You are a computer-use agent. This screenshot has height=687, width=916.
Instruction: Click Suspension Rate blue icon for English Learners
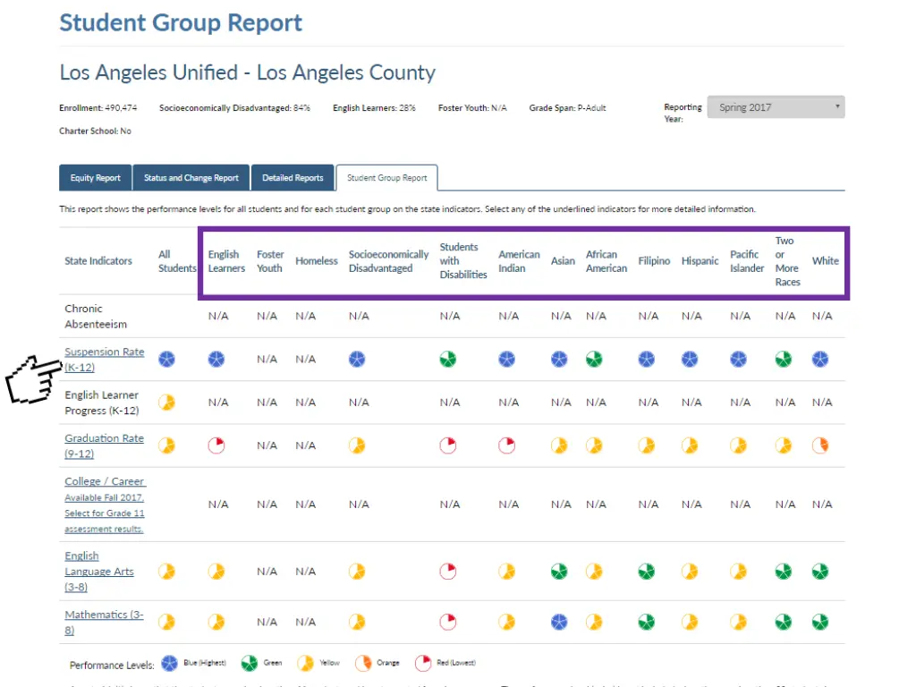click(x=216, y=359)
